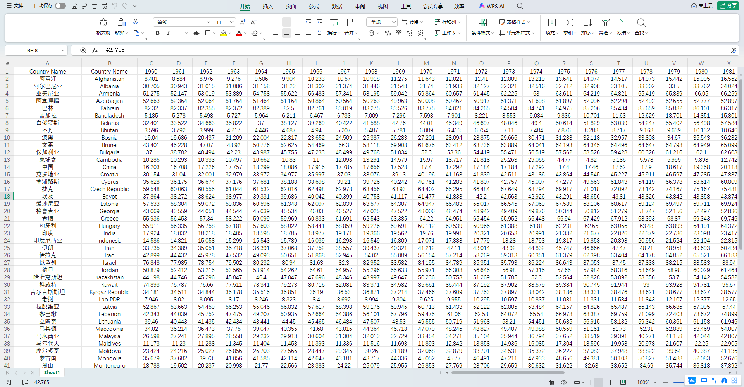Open the Formulas (公式) tab

click(x=314, y=6)
